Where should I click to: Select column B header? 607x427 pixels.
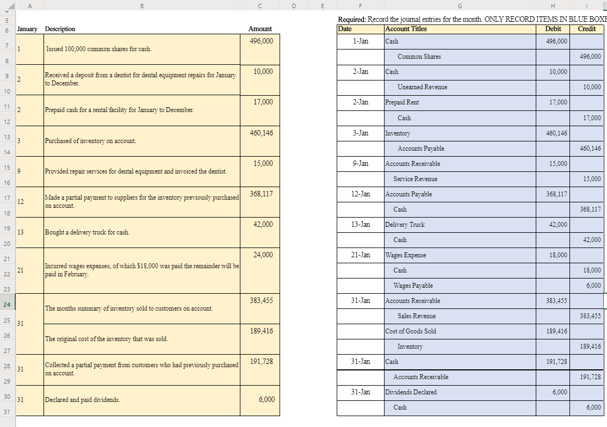[x=141, y=5]
